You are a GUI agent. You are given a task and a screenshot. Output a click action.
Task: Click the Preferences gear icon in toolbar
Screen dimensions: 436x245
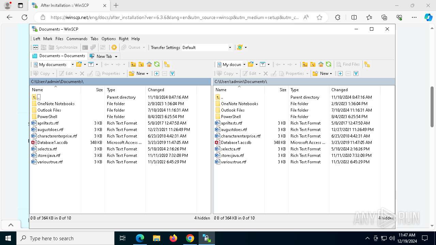(x=114, y=47)
